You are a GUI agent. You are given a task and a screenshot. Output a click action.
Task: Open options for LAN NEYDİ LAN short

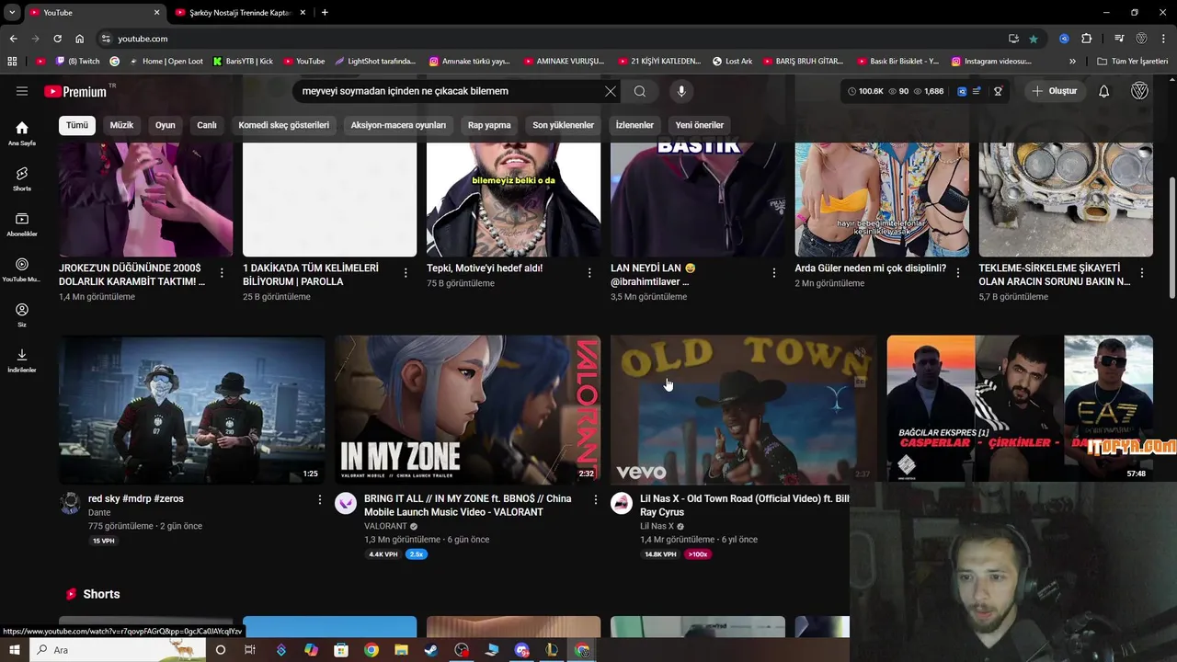click(773, 273)
